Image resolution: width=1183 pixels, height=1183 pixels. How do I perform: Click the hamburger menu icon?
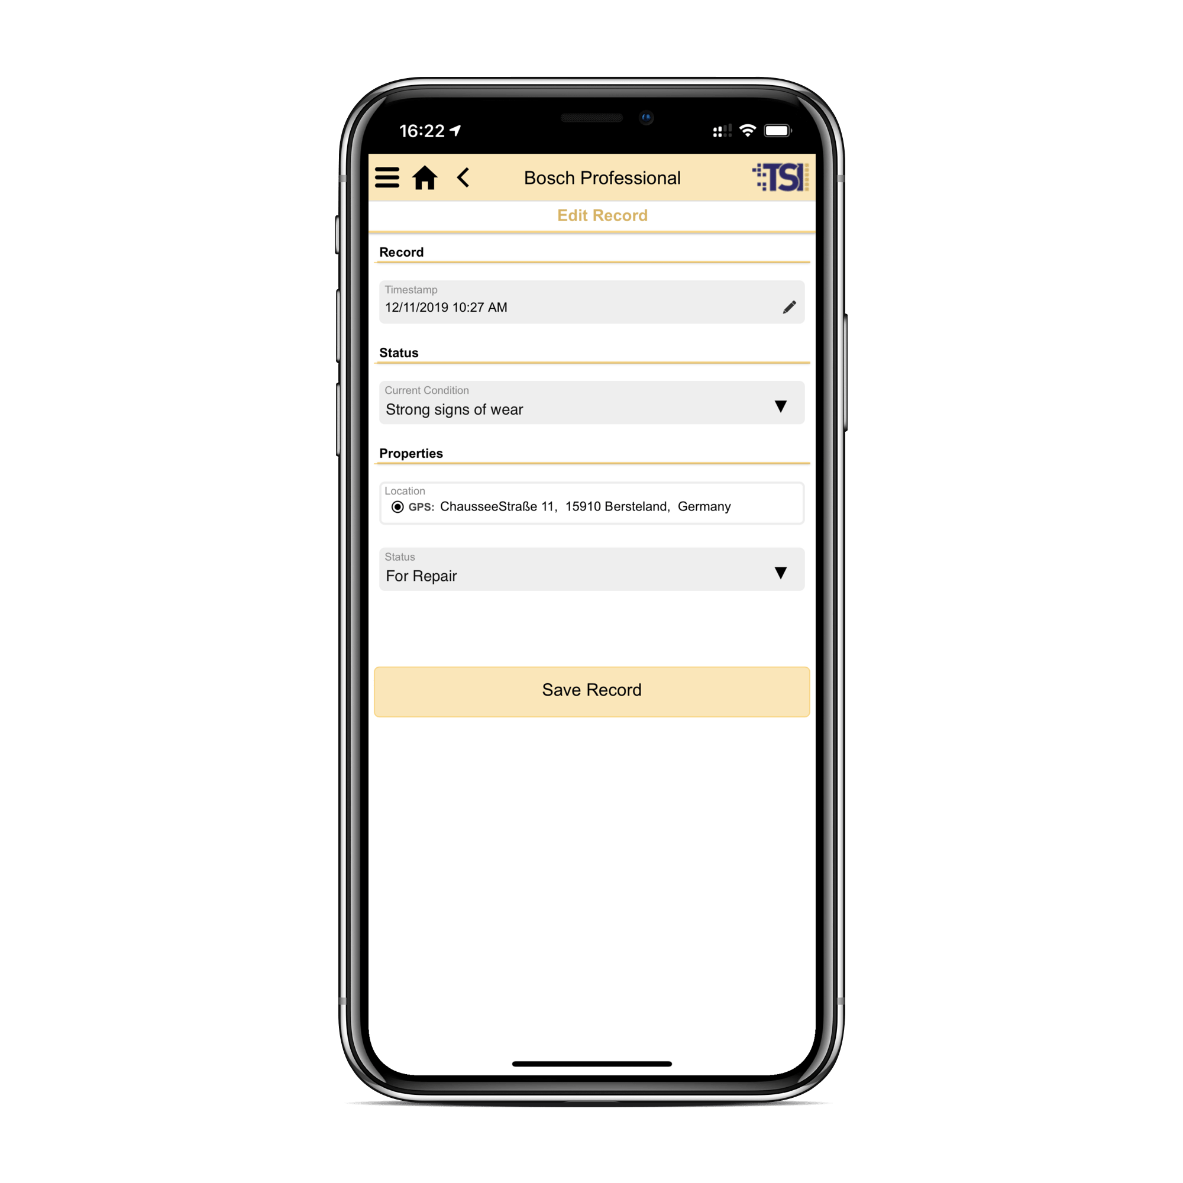[x=387, y=179]
